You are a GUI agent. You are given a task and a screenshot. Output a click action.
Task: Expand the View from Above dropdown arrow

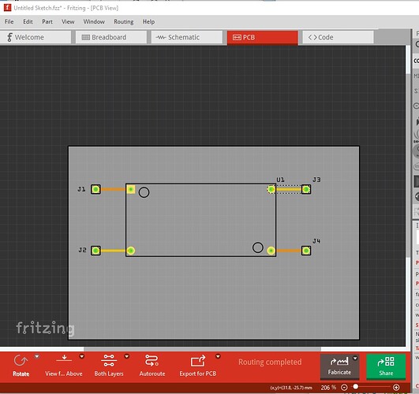click(82, 356)
